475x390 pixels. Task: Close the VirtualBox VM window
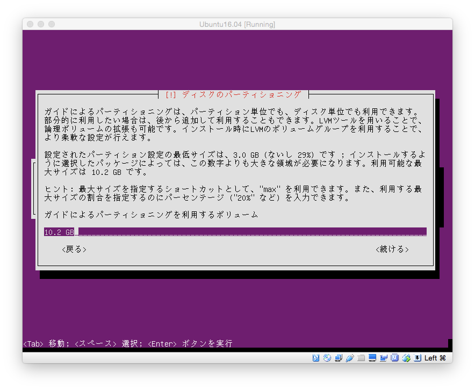pos(30,24)
